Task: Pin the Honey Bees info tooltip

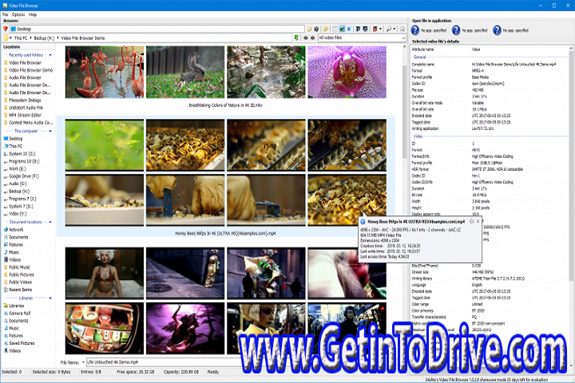Action: tap(472, 221)
